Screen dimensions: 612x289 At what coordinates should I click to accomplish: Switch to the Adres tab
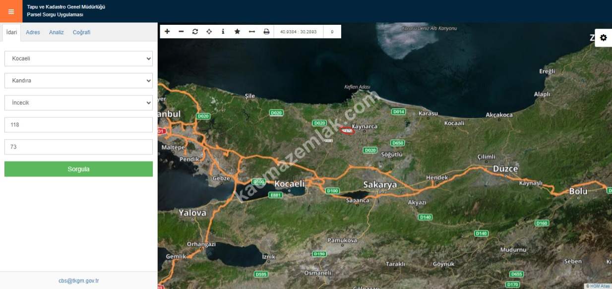(33, 32)
